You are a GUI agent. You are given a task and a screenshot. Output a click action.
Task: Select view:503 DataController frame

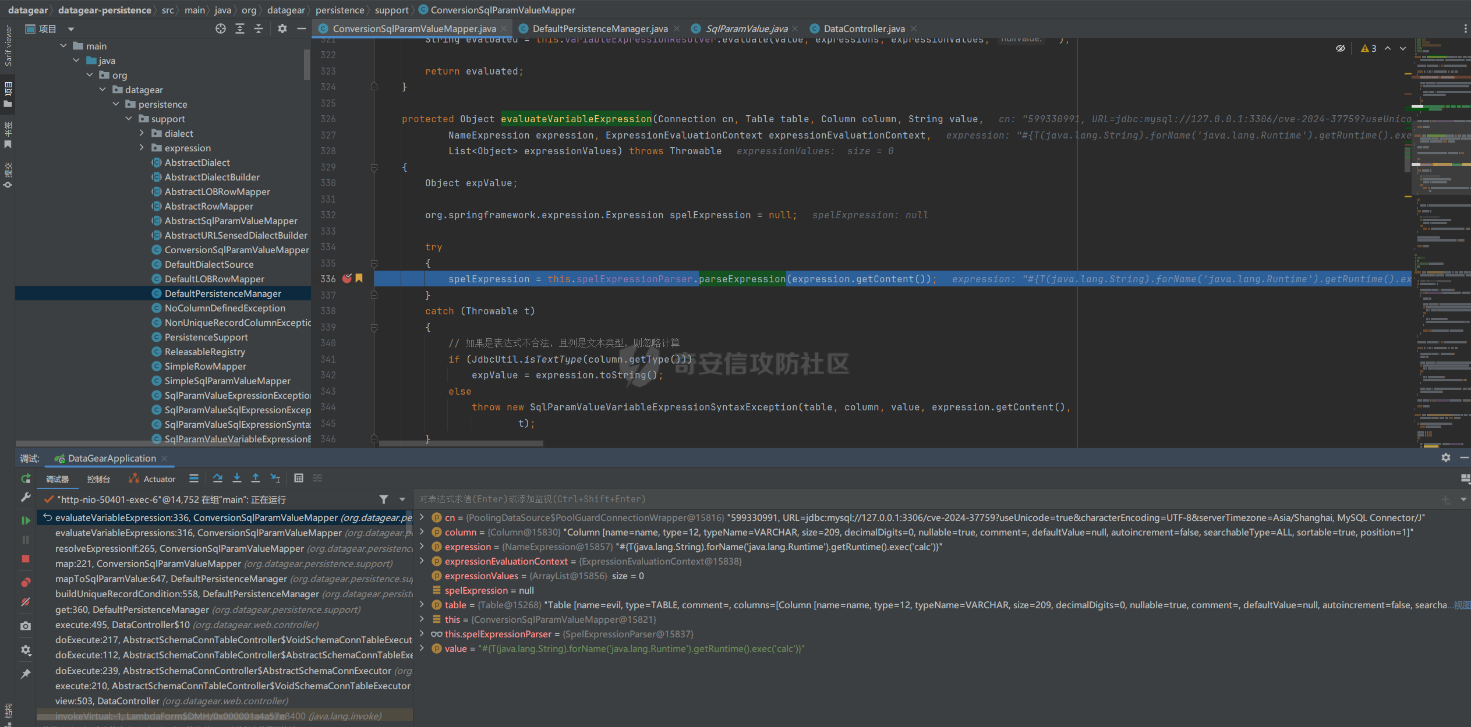224,701
